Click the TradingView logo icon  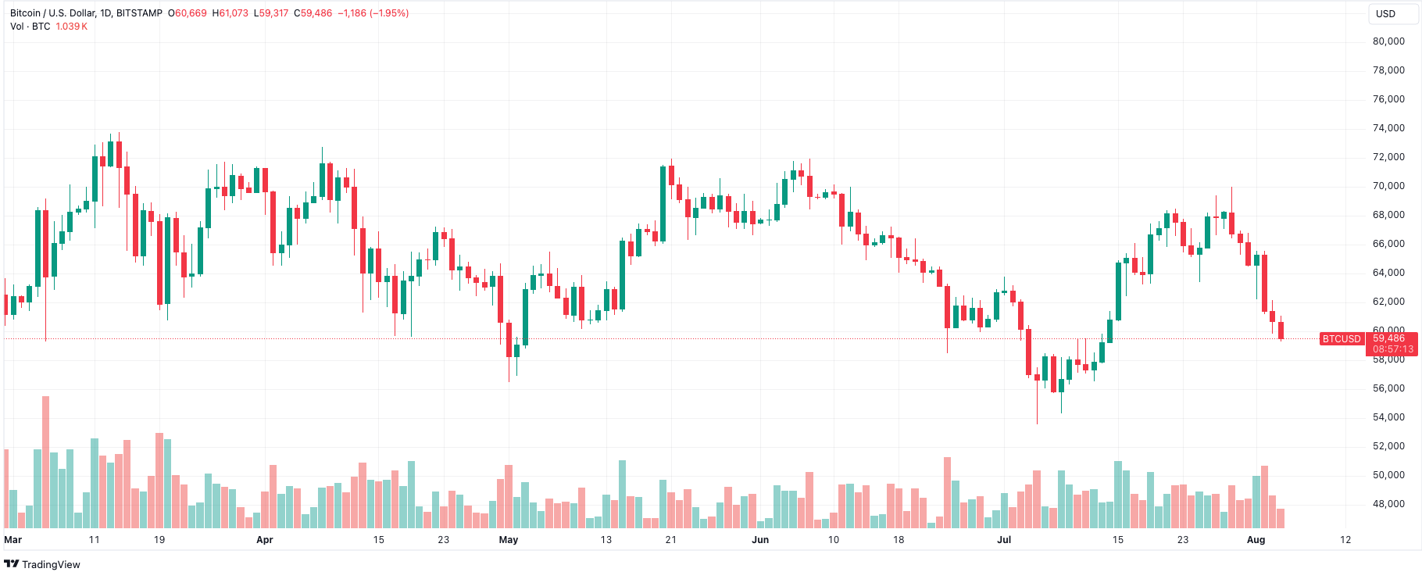11,564
